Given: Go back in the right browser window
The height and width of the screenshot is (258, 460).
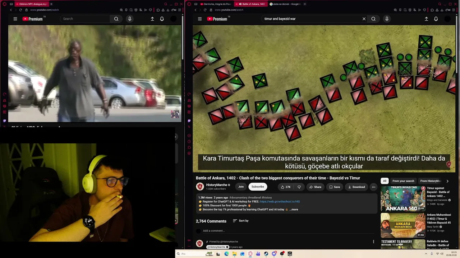Looking at the screenshot, I should point(195,10).
